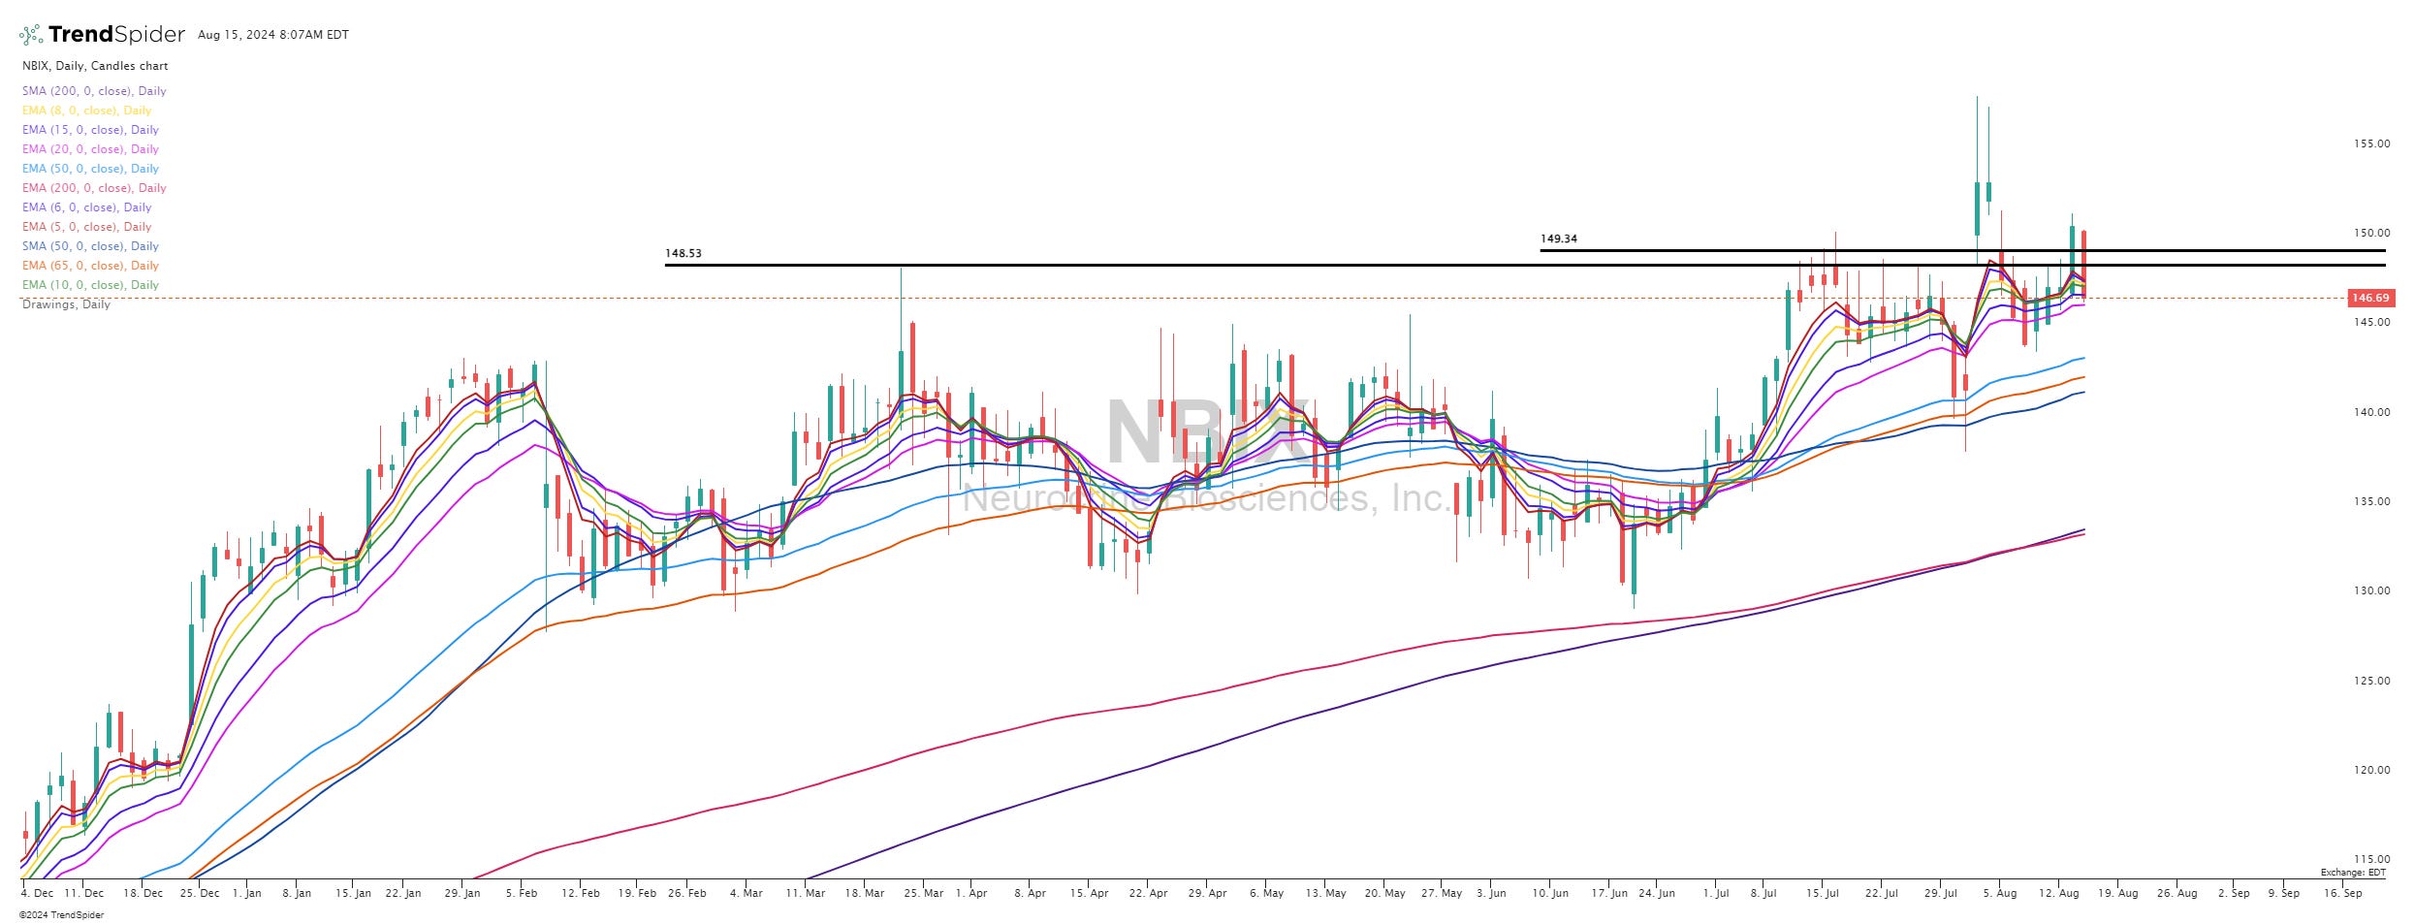Screen dimensions: 2415x924
Task: Click the 16. Sep date axis label
Action: coord(2342,893)
